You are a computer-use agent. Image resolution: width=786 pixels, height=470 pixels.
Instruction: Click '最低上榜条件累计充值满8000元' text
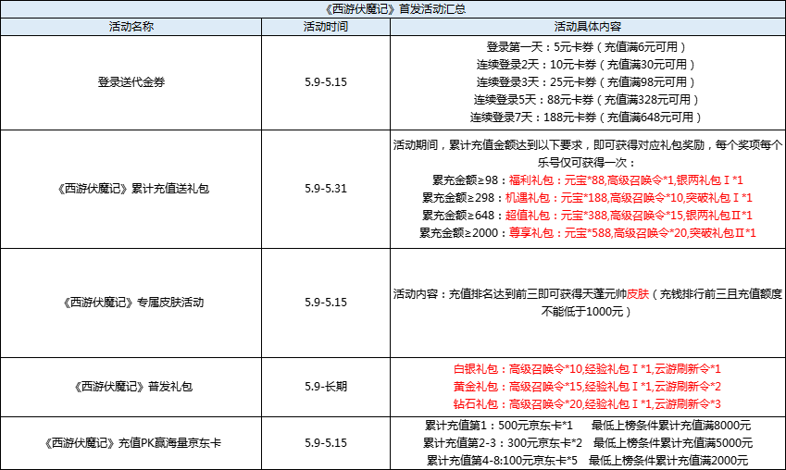[x=671, y=426]
